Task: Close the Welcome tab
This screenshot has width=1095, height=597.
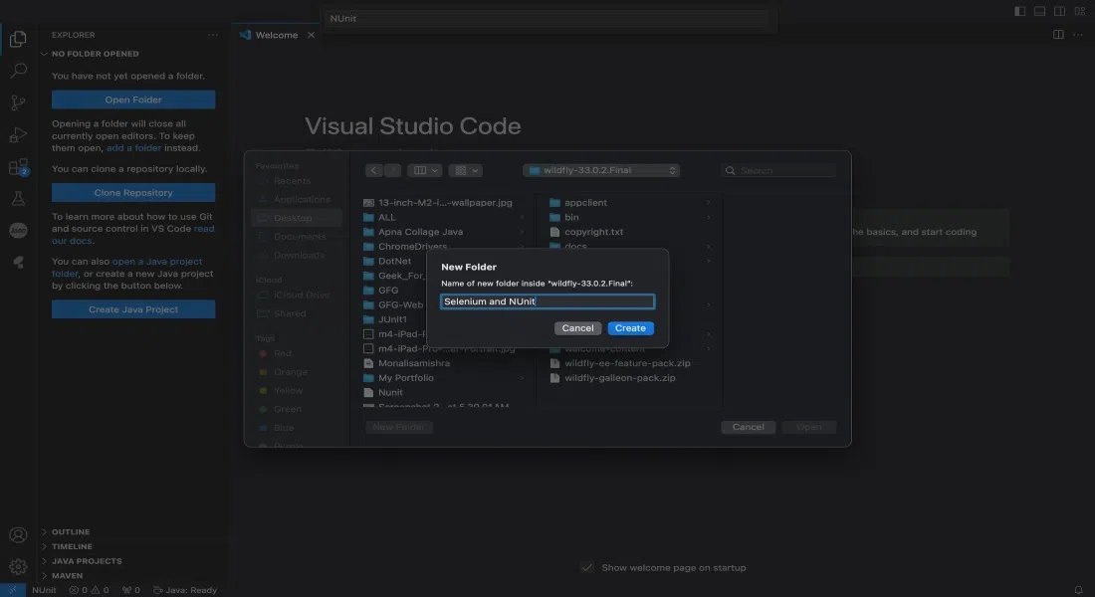Action: coord(312,35)
